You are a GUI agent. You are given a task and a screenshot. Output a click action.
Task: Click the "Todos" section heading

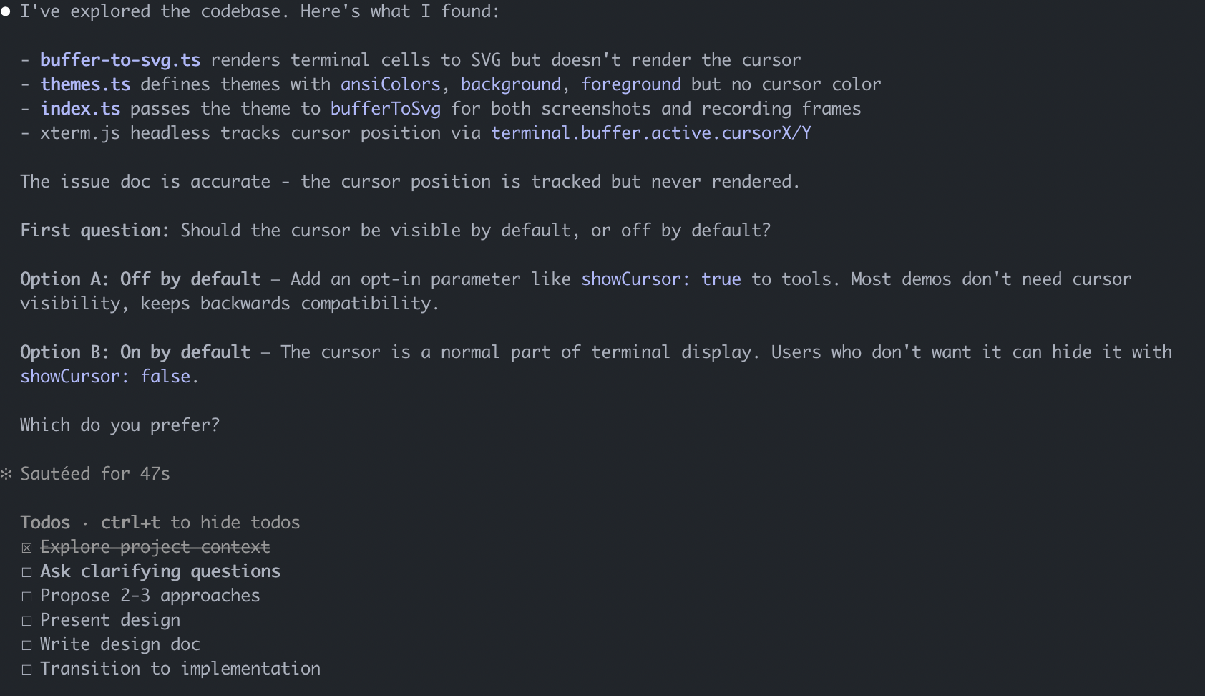click(45, 523)
